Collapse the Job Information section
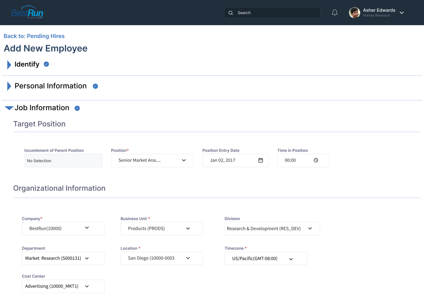 [8, 108]
